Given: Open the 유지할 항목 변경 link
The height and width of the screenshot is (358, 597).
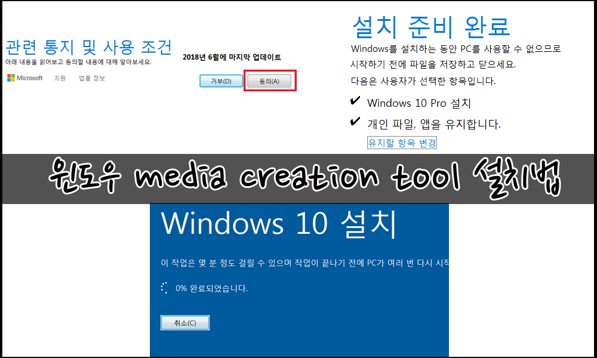Looking at the screenshot, I should (402, 143).
